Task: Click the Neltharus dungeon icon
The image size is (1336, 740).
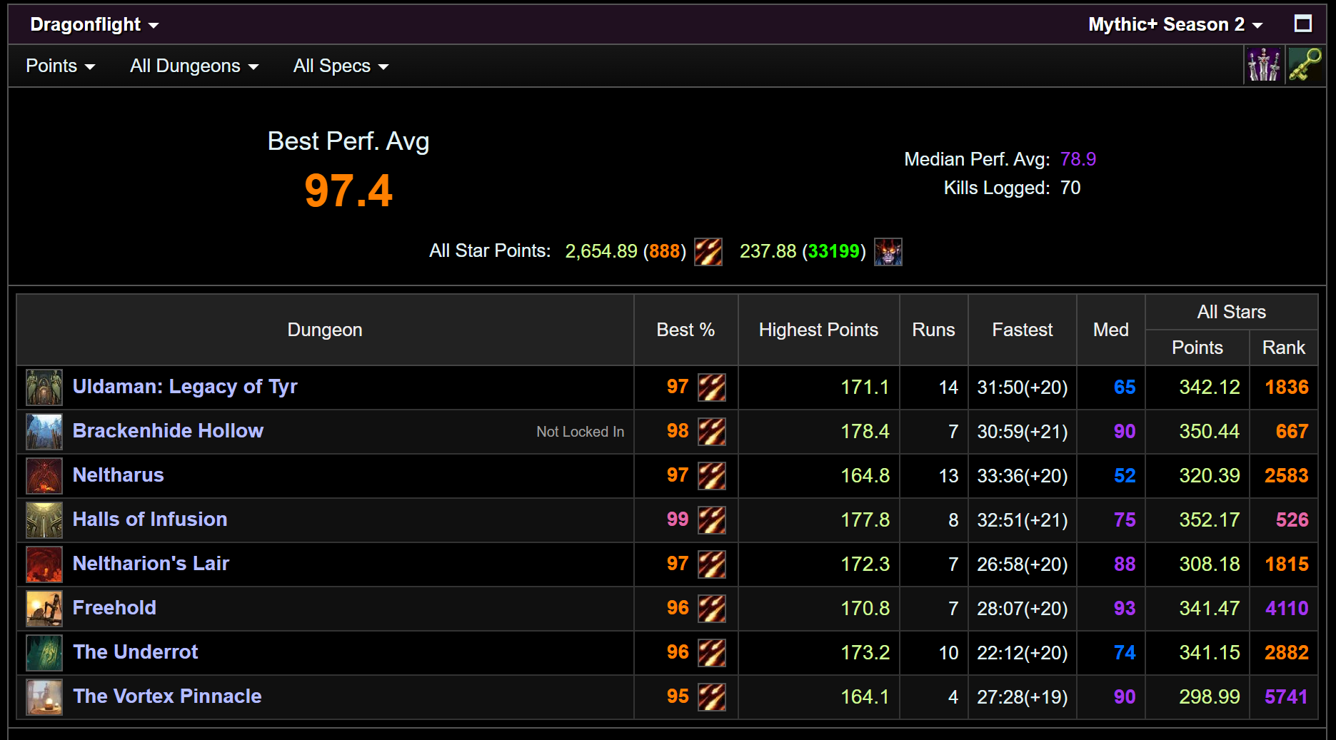Action: coord(44,476)
